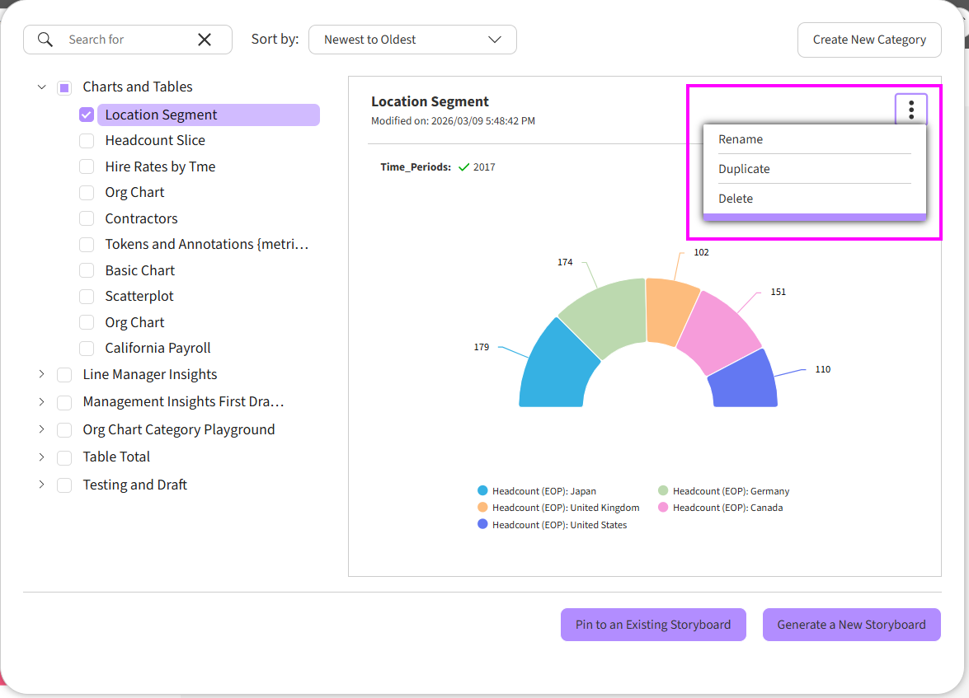The height and width of the screenshot is (698, 969).
Task: Open the Newest to Oldest sort dropdown
Action: [412, 40]
